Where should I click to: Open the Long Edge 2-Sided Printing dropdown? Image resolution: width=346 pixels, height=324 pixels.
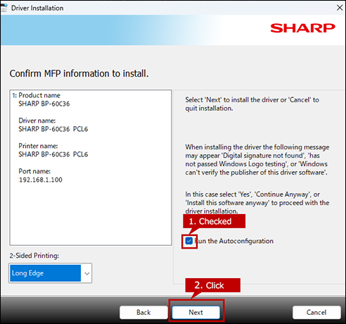51,273
